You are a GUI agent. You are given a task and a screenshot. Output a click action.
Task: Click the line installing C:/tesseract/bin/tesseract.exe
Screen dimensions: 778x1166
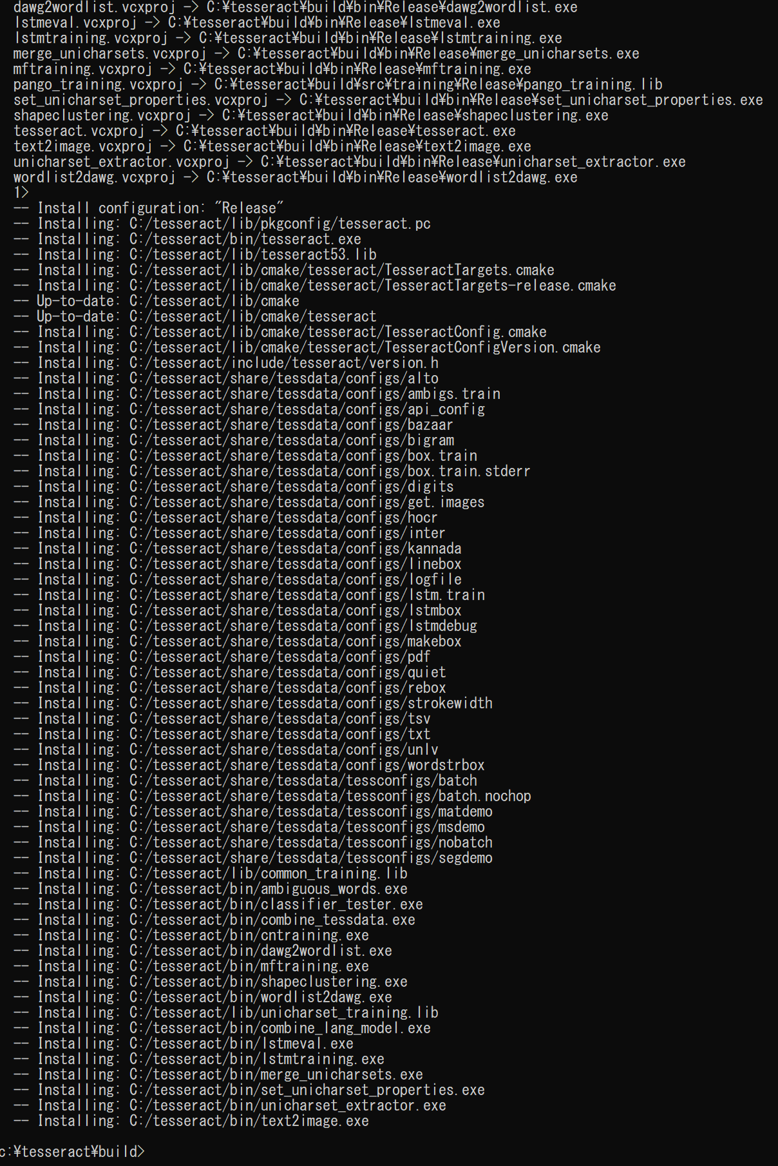point(187,239)
